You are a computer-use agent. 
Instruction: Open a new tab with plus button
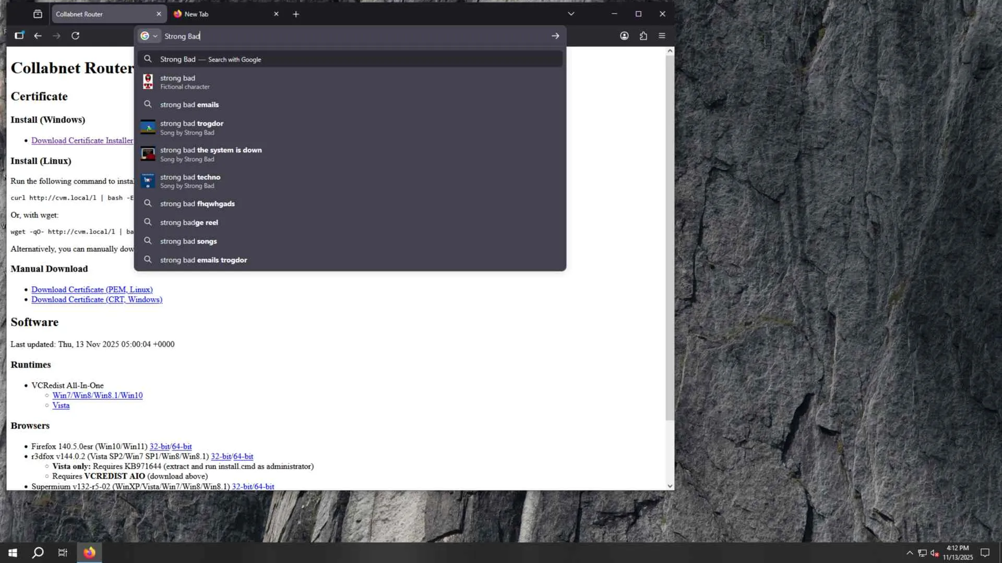pyautogui.click(x=296, y=14)
